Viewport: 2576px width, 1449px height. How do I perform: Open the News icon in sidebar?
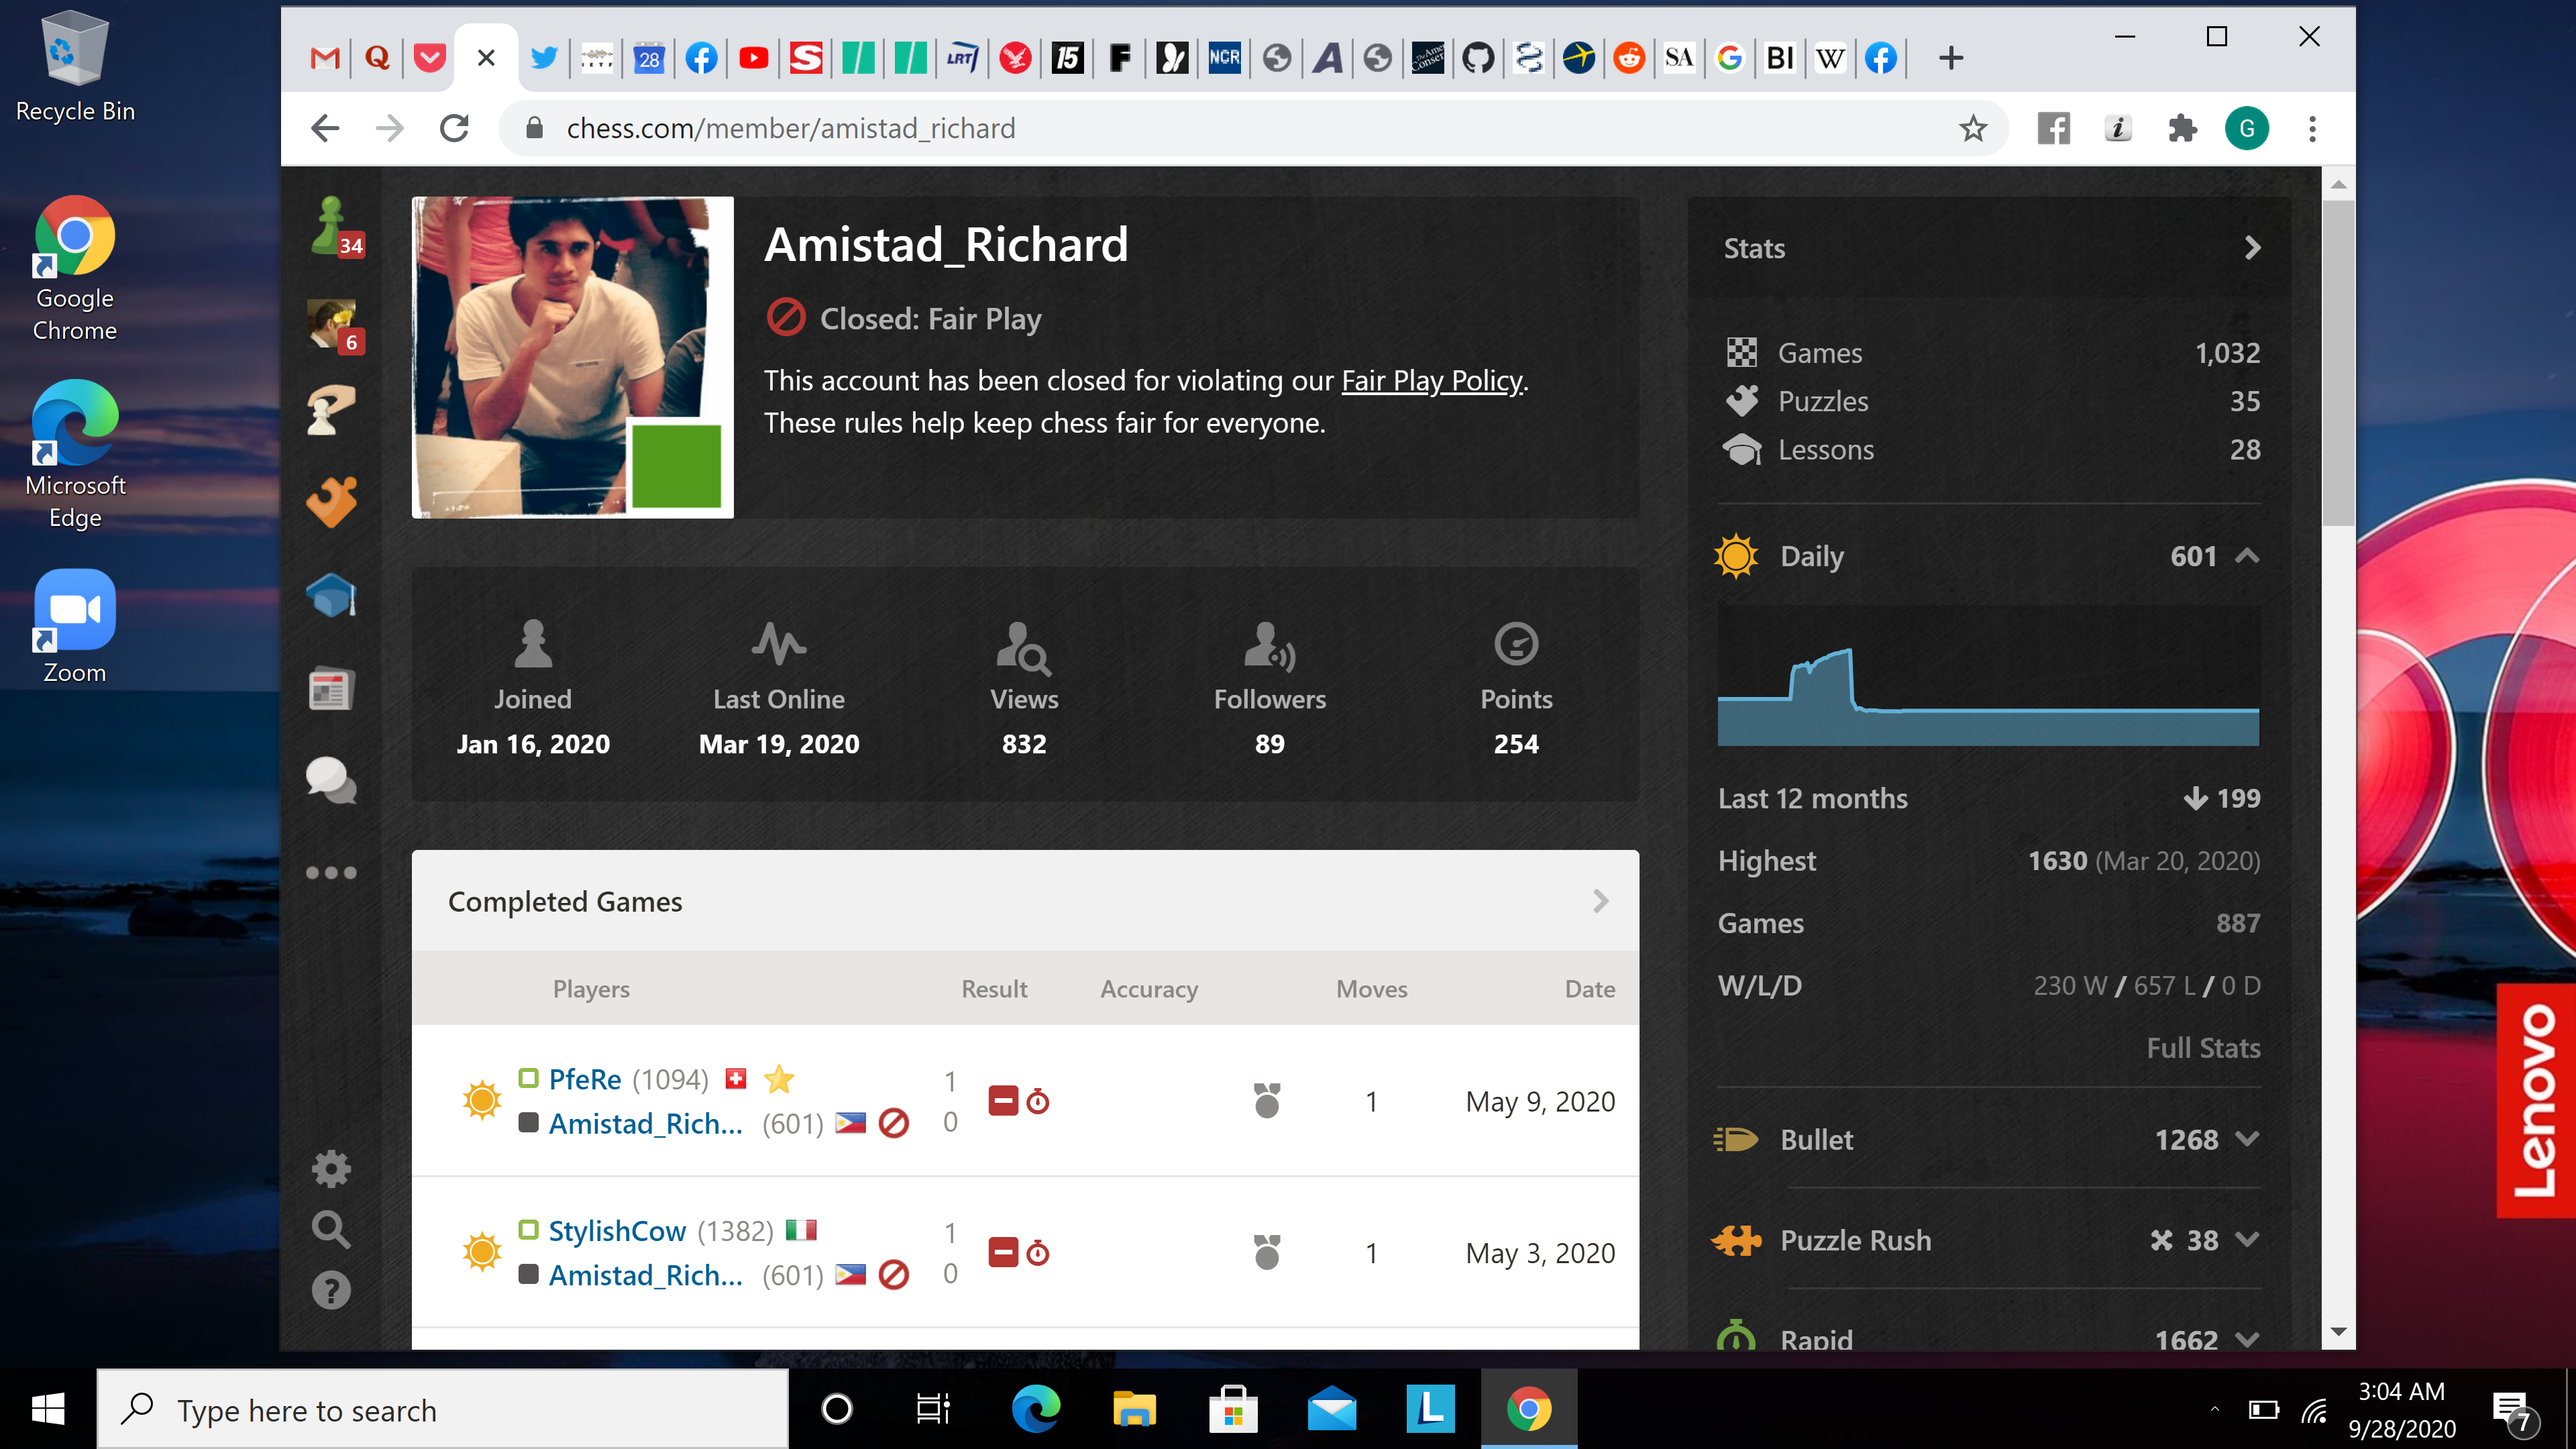(x=331, y=688)
